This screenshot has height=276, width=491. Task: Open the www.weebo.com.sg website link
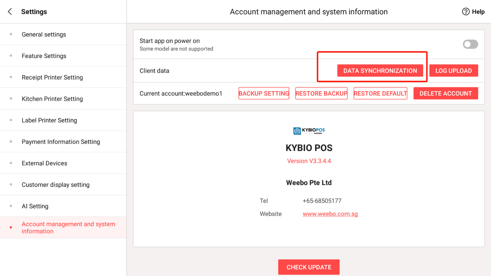(330, 214)
